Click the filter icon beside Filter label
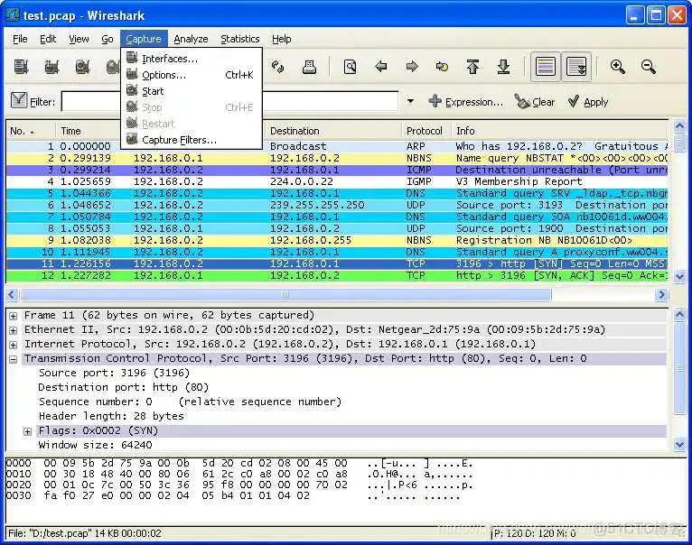This screenshot has height=545, width=692. (x=19, y=100)
